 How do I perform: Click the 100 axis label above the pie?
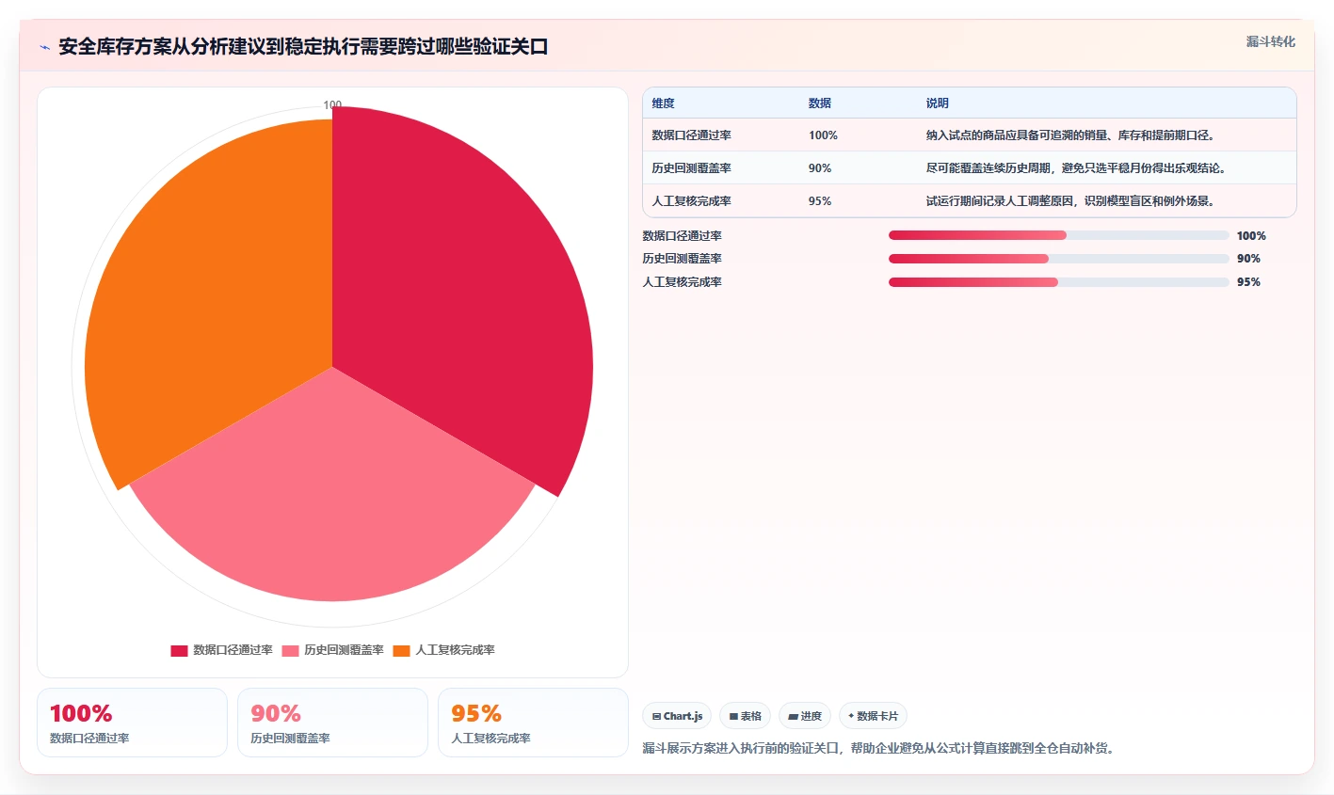click(x=332, y=105)
